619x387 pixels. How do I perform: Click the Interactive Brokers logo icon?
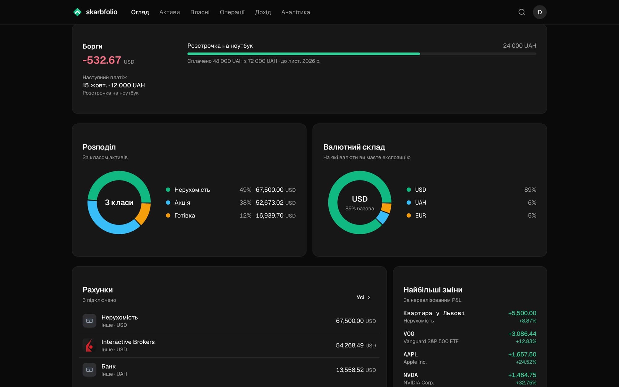click(89, 345)
